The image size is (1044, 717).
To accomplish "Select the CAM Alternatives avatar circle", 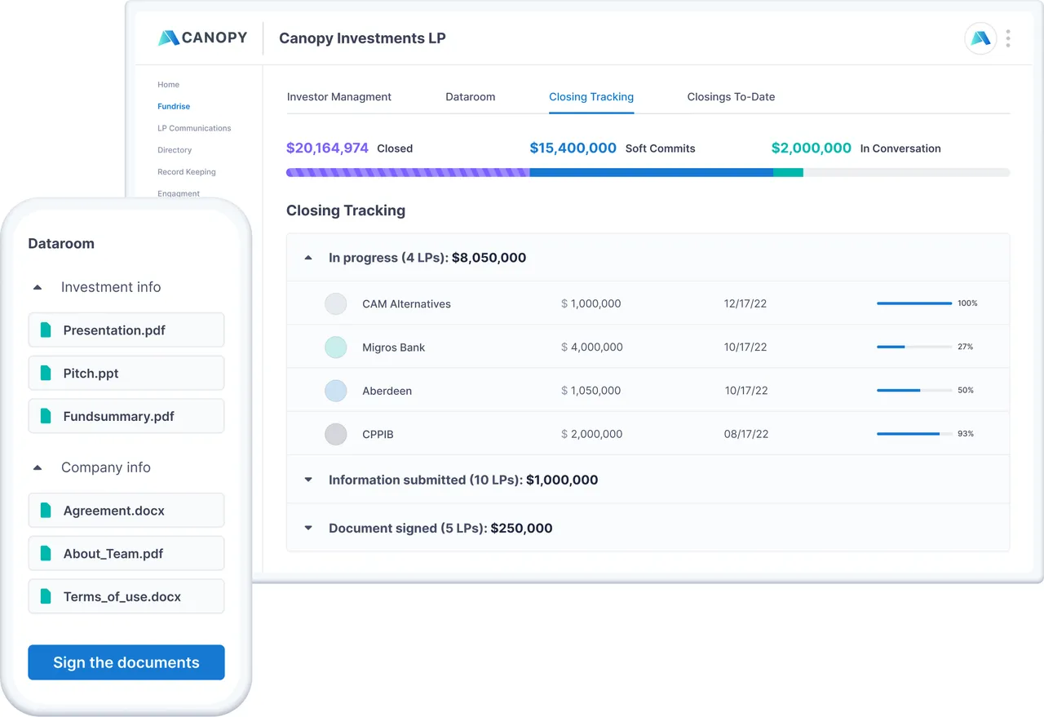I will point(336,304).
